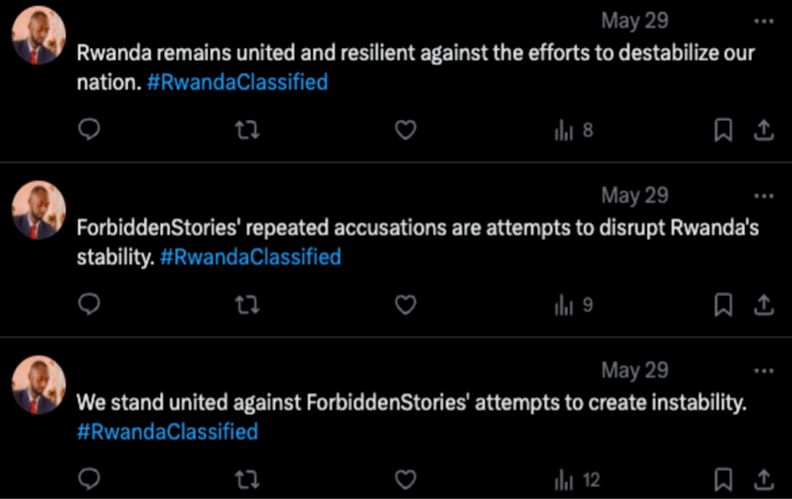This screenshot has height=499, width=792.
Task: Open more options on 'repeated accusations' tweet
Action: pyautogui.click(x=764, y=196)
